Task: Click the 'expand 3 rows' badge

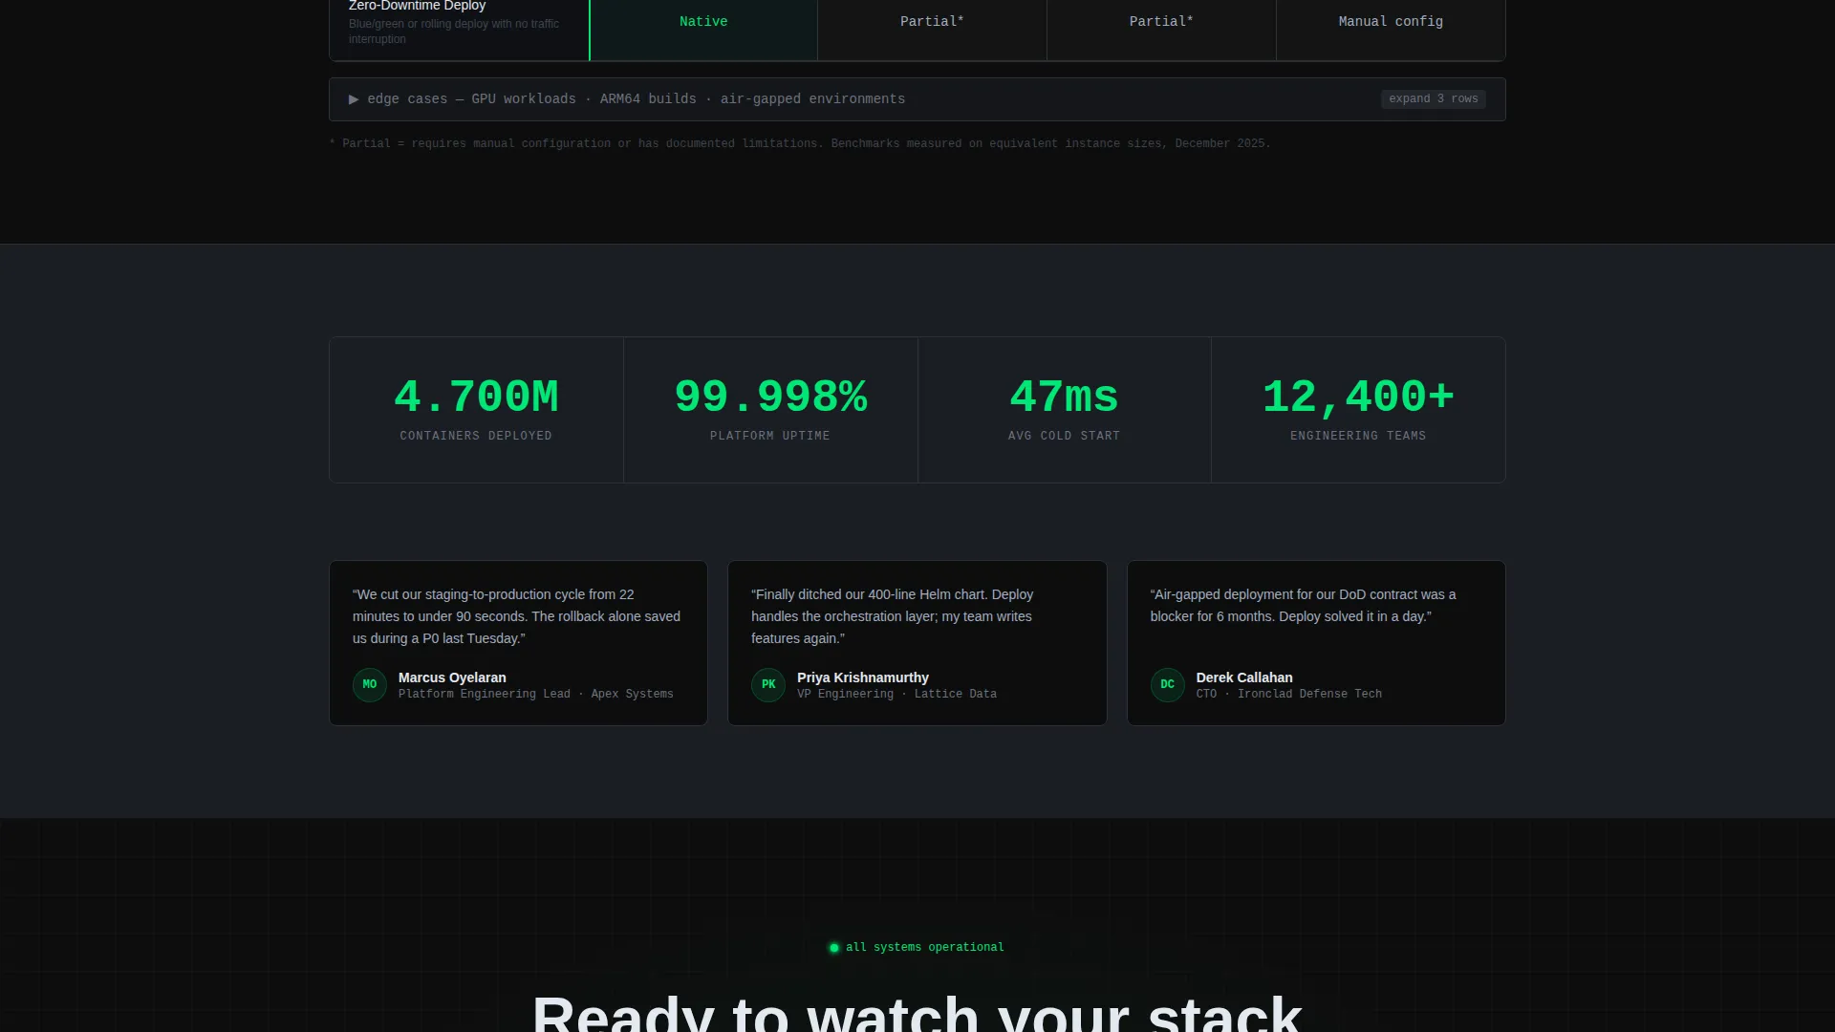Action: pyautogui.click(x=1433, y=99)
